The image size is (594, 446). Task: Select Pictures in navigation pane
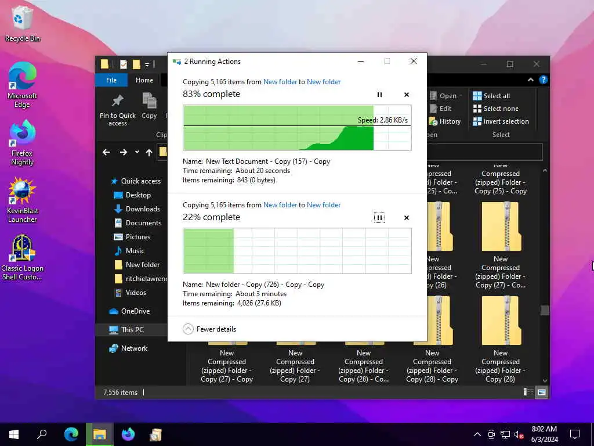132,237
